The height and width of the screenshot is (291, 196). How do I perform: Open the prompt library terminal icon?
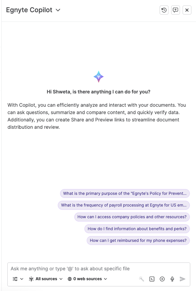(x=152, y=279)
